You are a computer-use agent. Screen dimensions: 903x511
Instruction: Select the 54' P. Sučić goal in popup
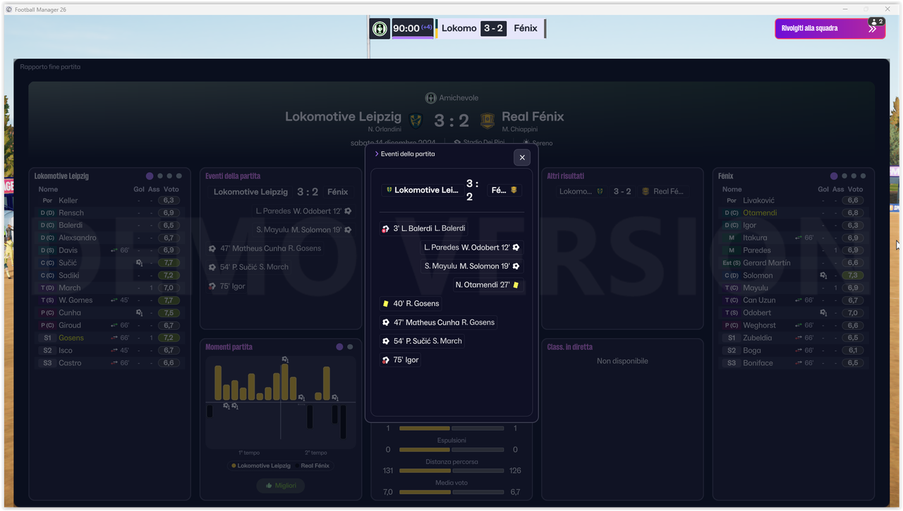[423, 341]
